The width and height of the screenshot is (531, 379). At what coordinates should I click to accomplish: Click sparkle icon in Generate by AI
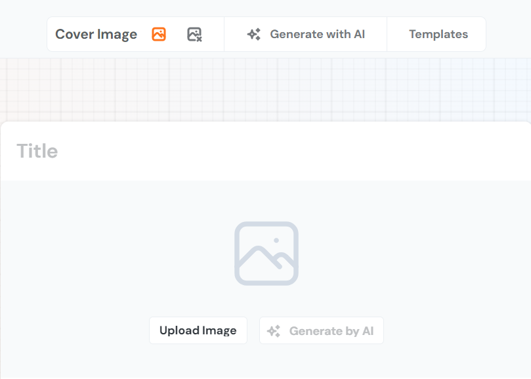click(274, 331)
